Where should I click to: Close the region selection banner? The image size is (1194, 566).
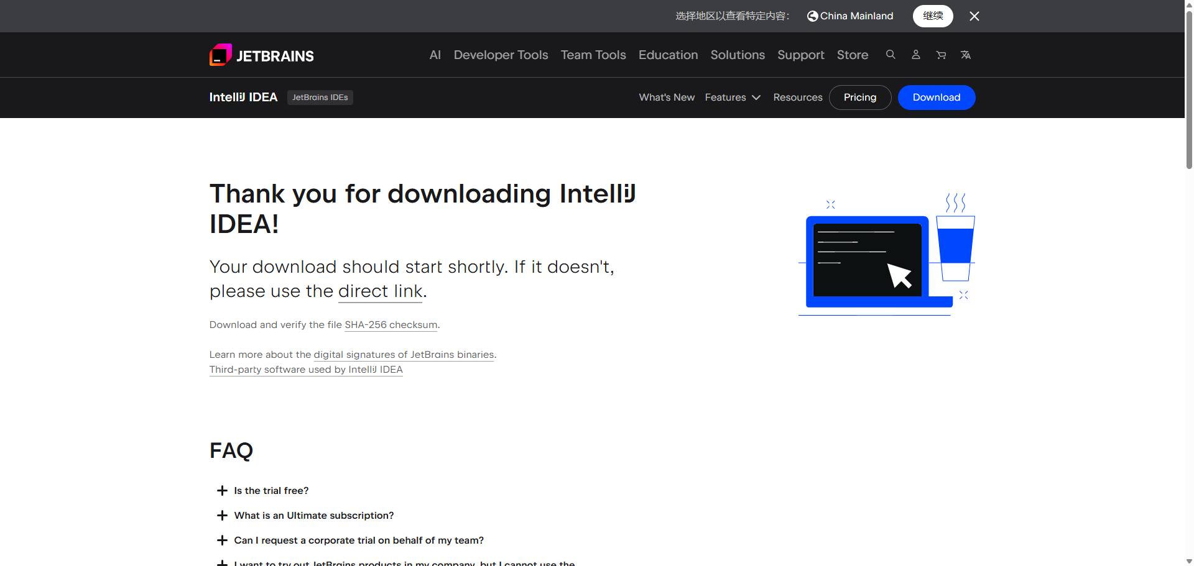click(974, 16)
